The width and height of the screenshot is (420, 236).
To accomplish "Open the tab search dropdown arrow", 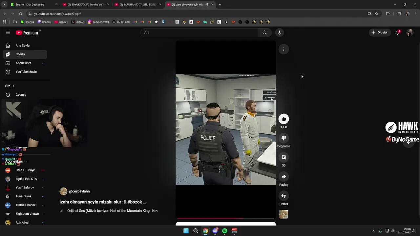I will coord(4,5).
